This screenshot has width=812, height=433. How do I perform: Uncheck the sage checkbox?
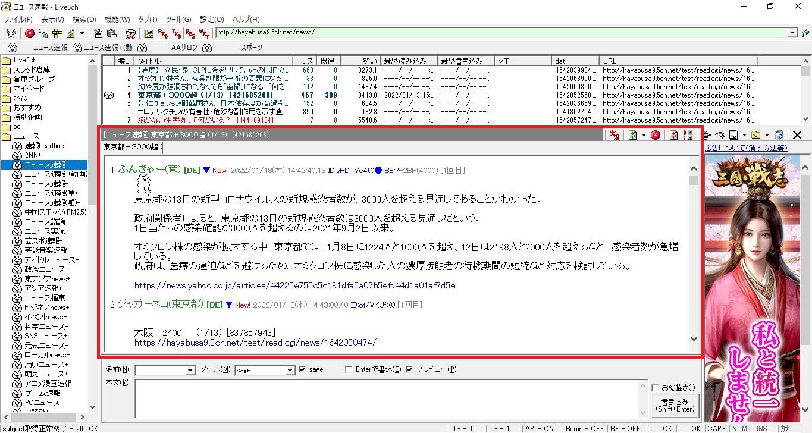pyautogui.click(x=303, y=369)
